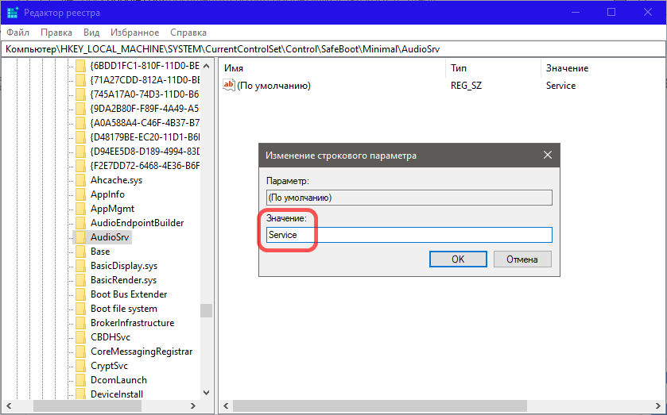Select the AudioEndpointBuilder key in tree
Viewport: 667px width, 415px height.
(x=137, y=223)
